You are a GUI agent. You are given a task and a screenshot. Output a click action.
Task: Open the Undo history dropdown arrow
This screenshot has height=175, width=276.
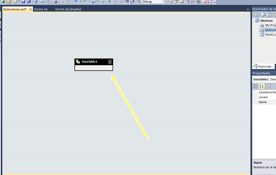(x=81, y=2)
